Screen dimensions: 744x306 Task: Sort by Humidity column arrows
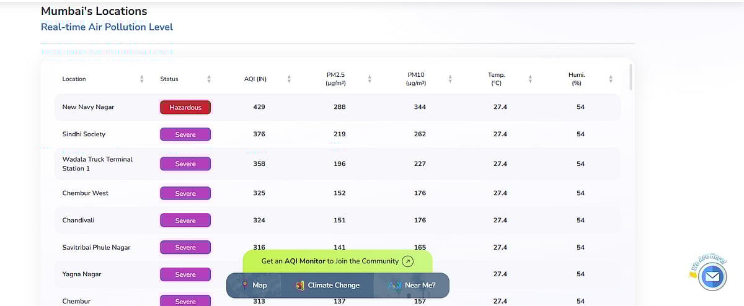[x=611, y=79]
